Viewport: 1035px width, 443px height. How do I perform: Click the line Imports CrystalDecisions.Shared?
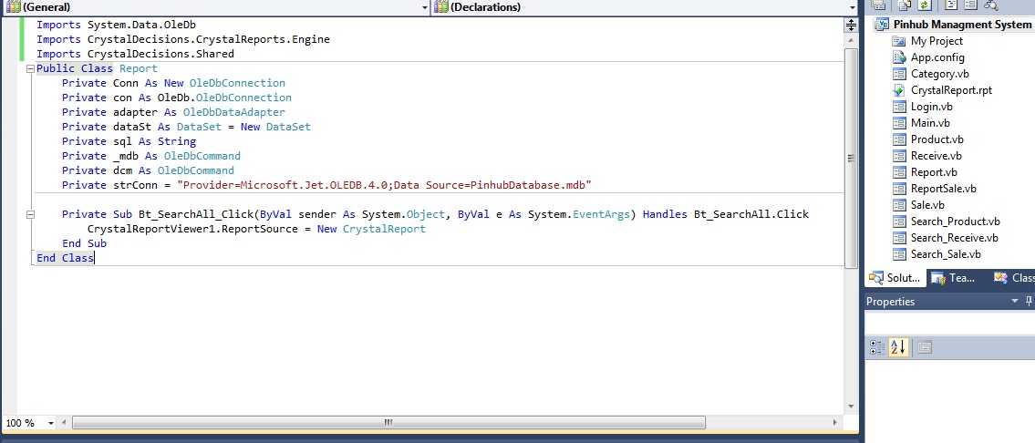point(135,54)
